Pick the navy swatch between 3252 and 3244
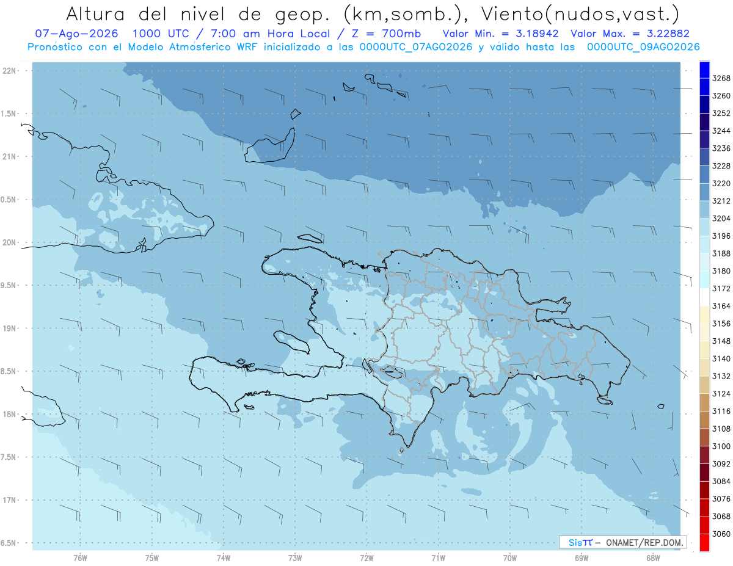Image resolution: width=733 pixels, height=566 pixels. pyautogui.click(x=704, y=122)
